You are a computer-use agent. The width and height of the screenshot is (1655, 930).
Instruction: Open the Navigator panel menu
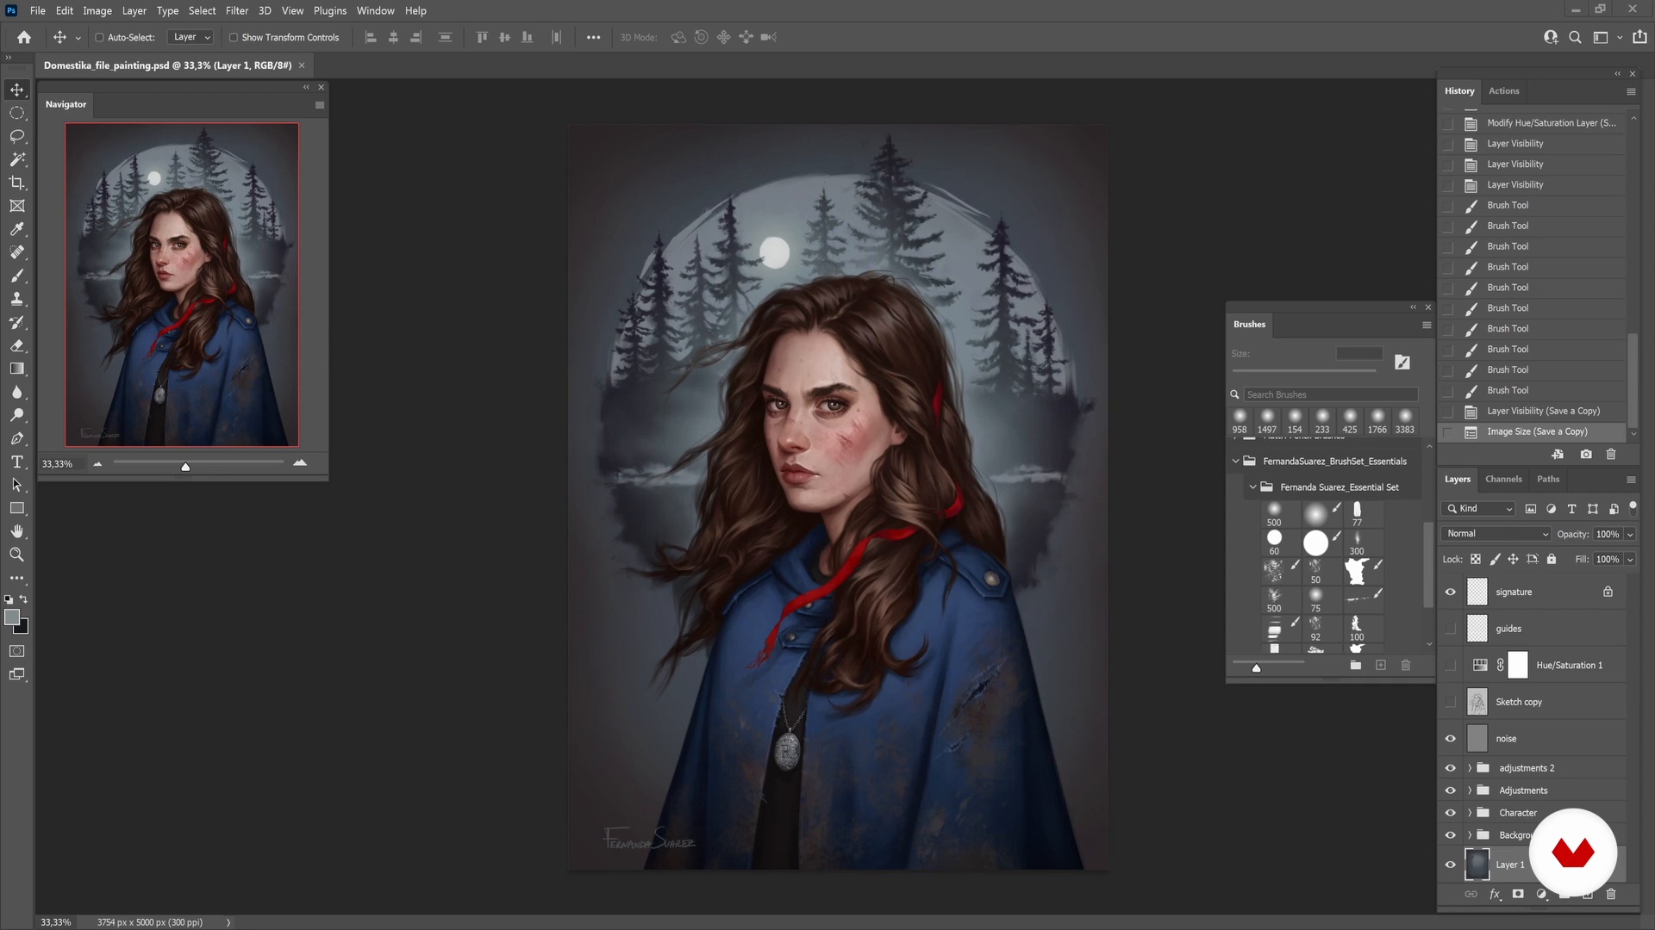[320, 105]
